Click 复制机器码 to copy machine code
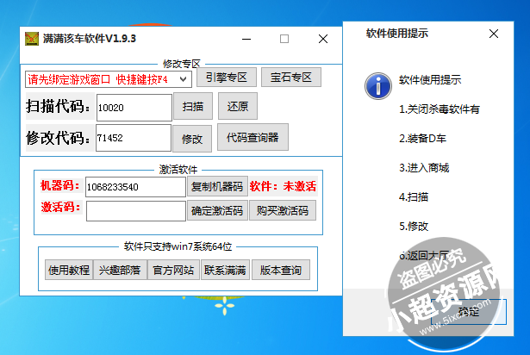 pyautogui.click(x=217, y=186)
